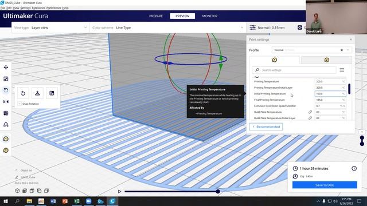The image size is (367, 206).
Task: Switch to the PREVIEW stage
Action: pos(182,16)
